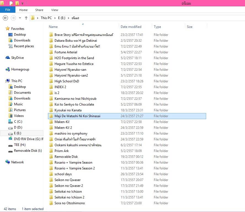Open Documents under This PC

click(x=22, y=92)
